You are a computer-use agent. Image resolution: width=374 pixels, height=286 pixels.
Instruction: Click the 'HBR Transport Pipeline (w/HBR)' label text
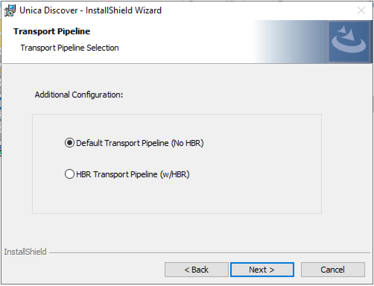click(133, 174)
